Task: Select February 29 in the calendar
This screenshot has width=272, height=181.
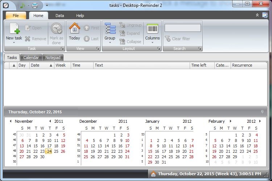Action: point(235,157)
